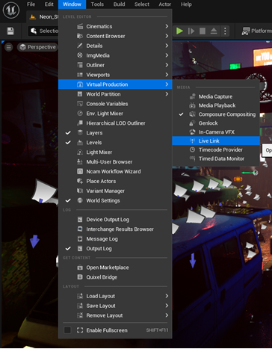
Task: Expand the Details submenu
Action: click(x=115, y=46)
